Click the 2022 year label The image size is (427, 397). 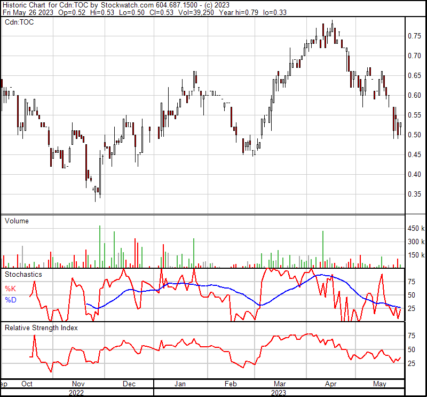76,393
